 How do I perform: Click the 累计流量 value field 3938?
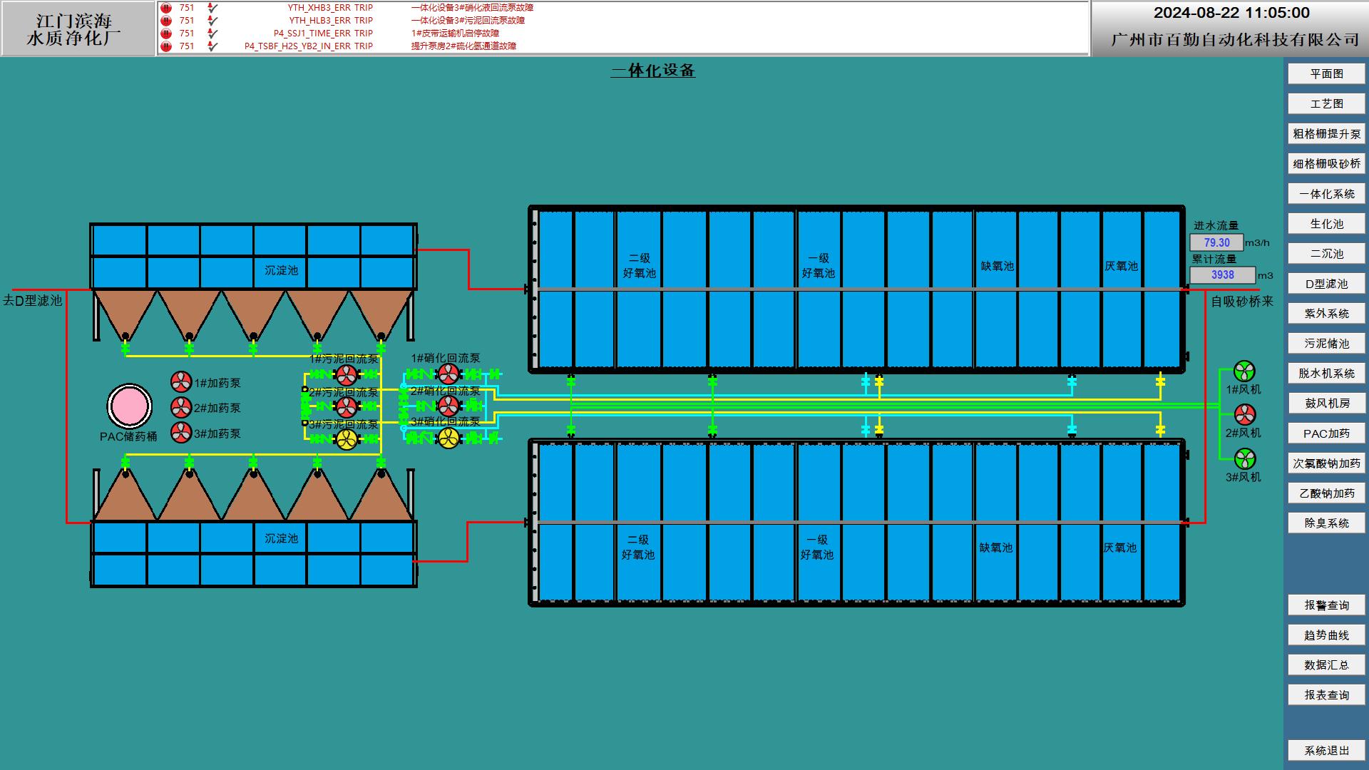(1221, 275)
